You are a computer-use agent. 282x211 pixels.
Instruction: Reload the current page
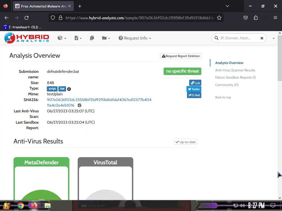coord(26,18)
